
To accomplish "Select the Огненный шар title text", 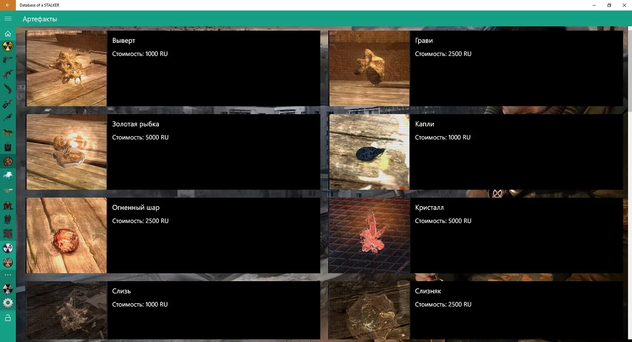I will tap(136, 208).
